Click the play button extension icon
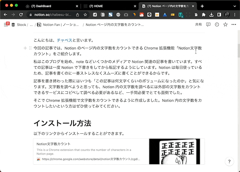This screenshot has width=240, height=172. point(103,15)
